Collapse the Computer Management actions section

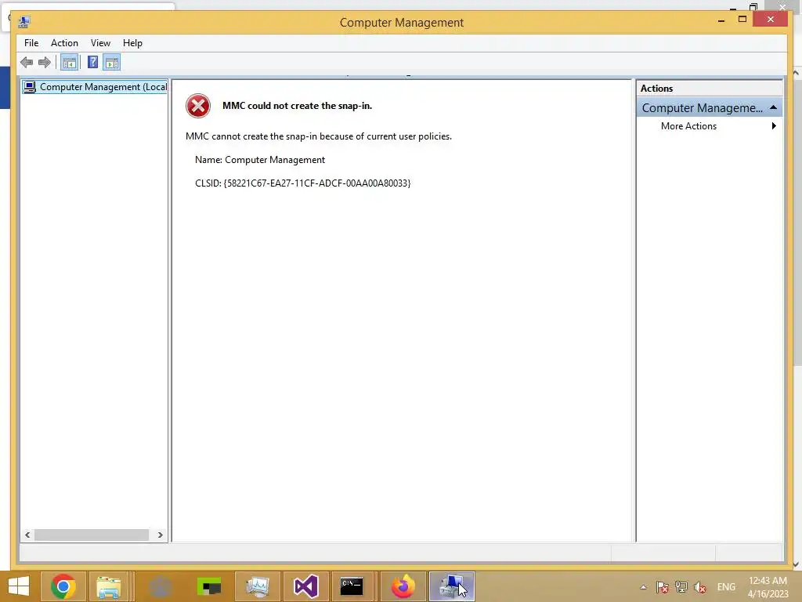tap(773, 107)
